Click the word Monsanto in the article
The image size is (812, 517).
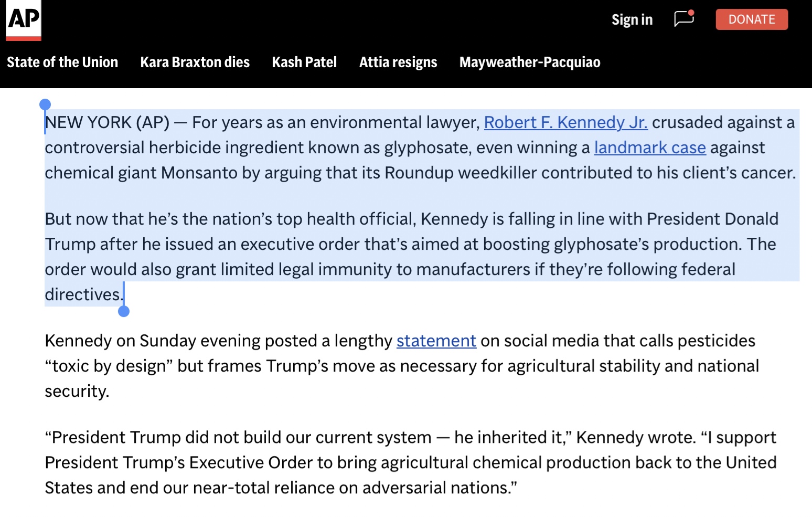click(199, 173)
